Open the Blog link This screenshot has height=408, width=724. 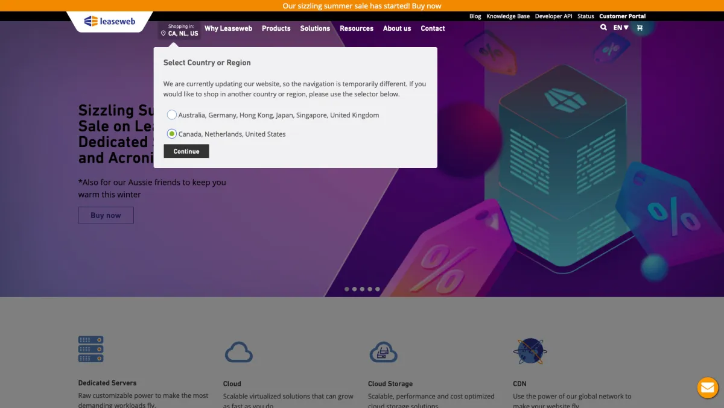pyautogui.click(x=475, y=16)
